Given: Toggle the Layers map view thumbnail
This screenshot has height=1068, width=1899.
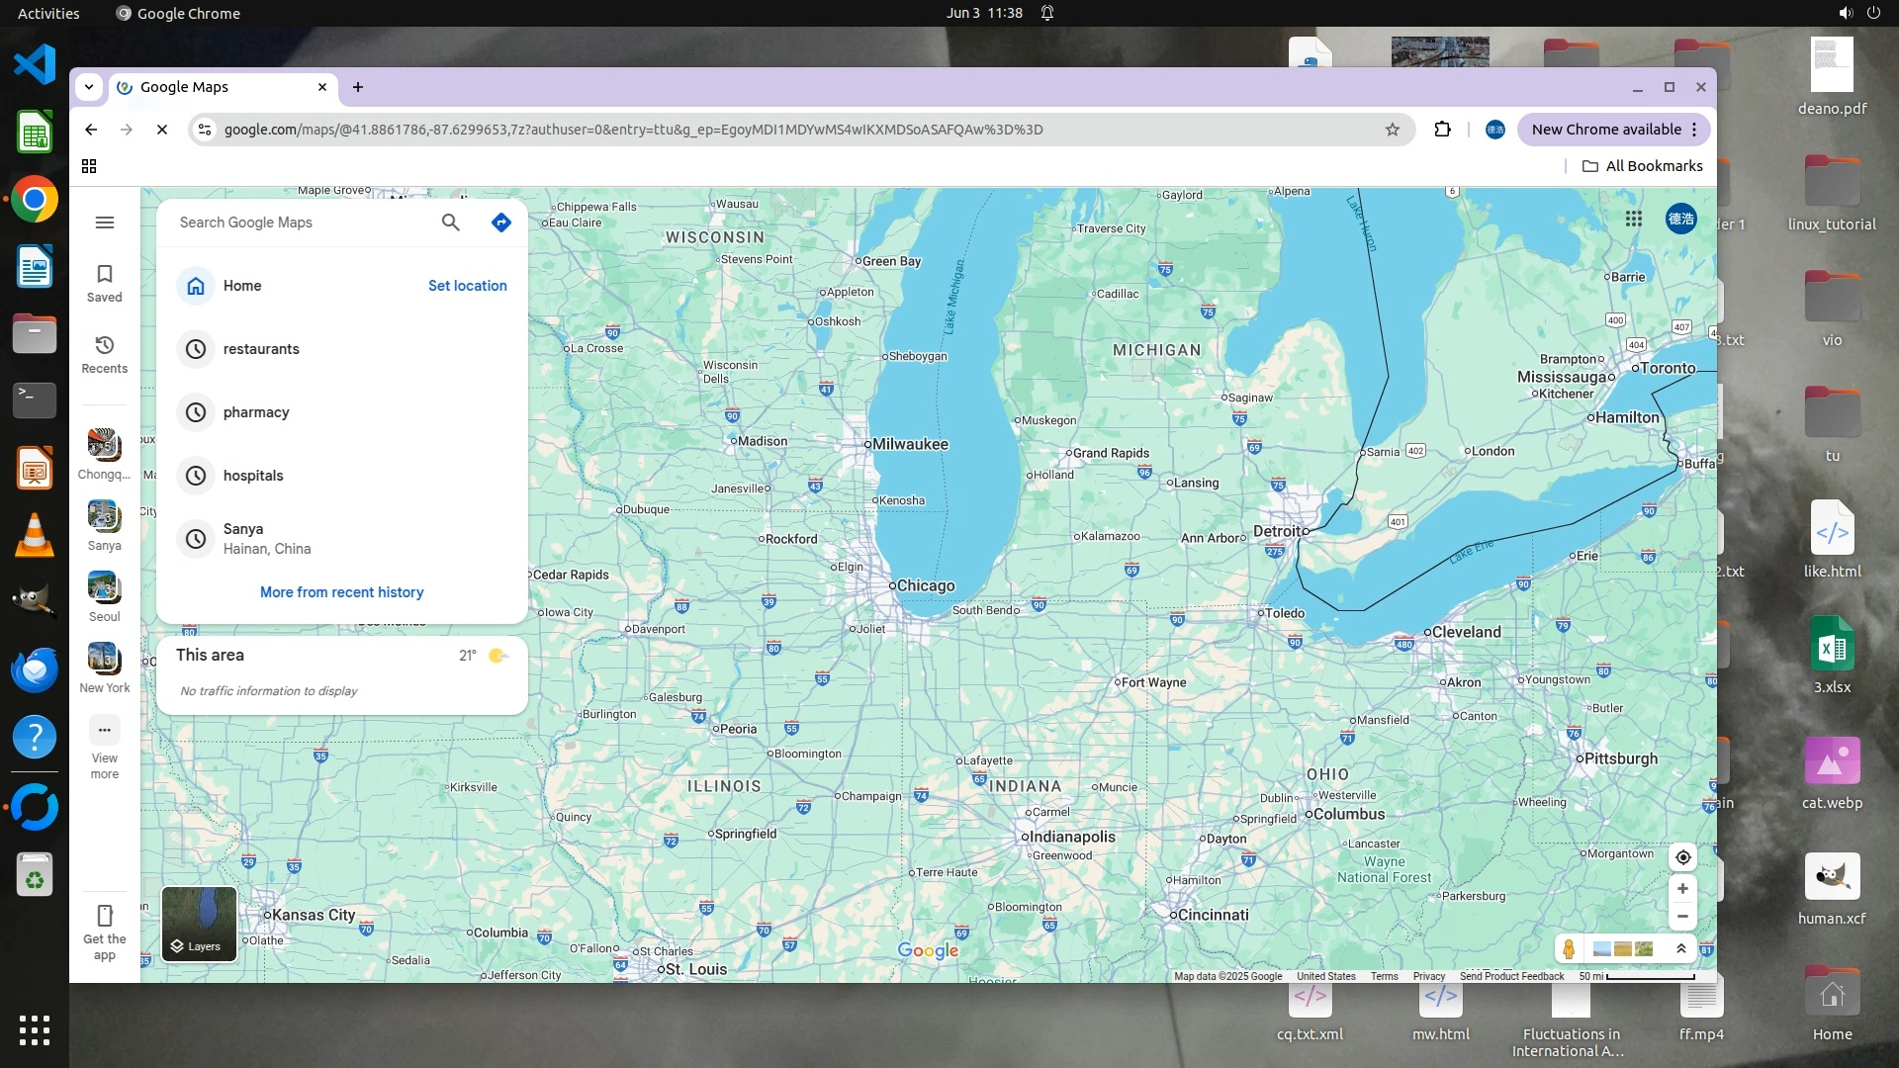Looking at the screenshot, I should pyautogui.click(x=199, y=924).
